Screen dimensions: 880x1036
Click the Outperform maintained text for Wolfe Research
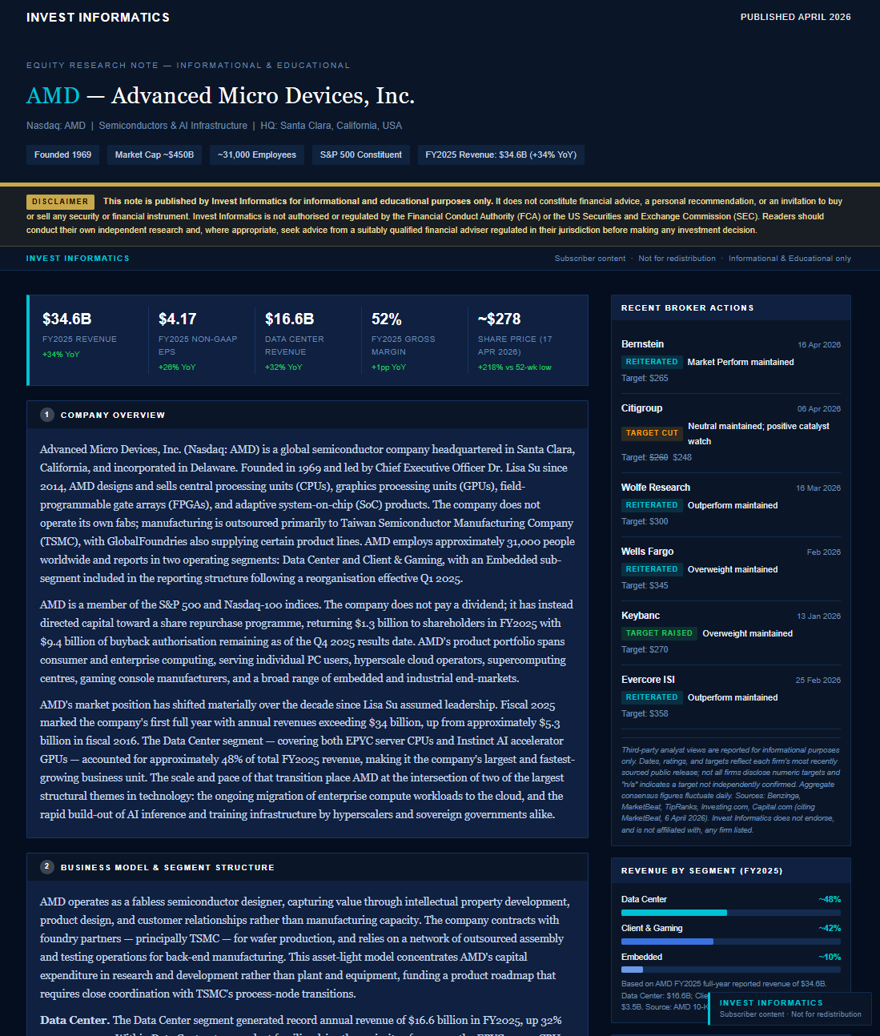733,505
